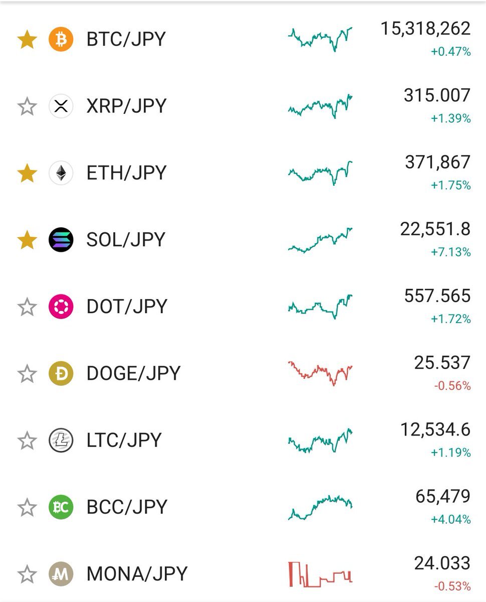Image resolution: width=486 pixels, height=602 pixels.
Task: Remove SOL/JPY star favorite
Action: point(27,240)
